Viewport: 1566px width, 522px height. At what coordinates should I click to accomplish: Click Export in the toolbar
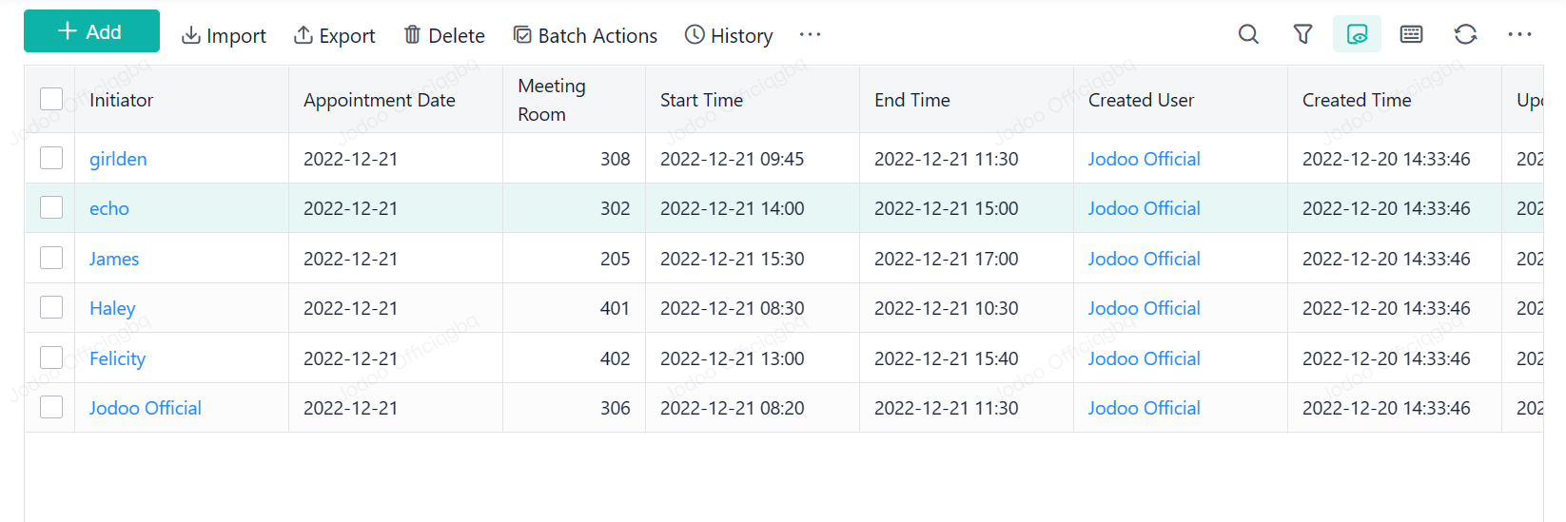[x=335, y=36]
